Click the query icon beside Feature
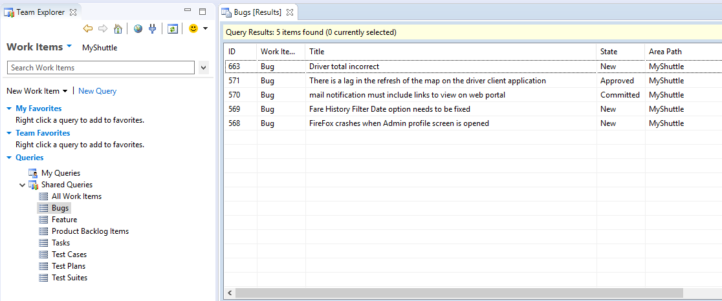The width and height of the screenshot is (722, 301). pyautogui.click(x=43, y=220)
